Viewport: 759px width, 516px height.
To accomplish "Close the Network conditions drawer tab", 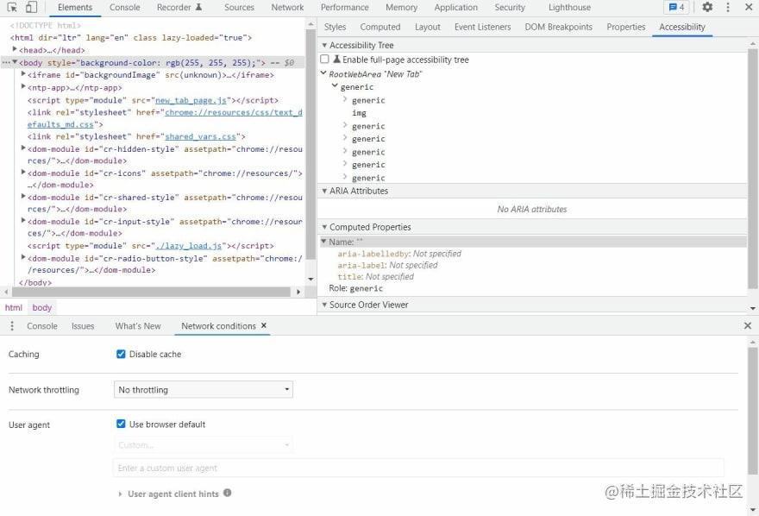I will pos(264,325).
